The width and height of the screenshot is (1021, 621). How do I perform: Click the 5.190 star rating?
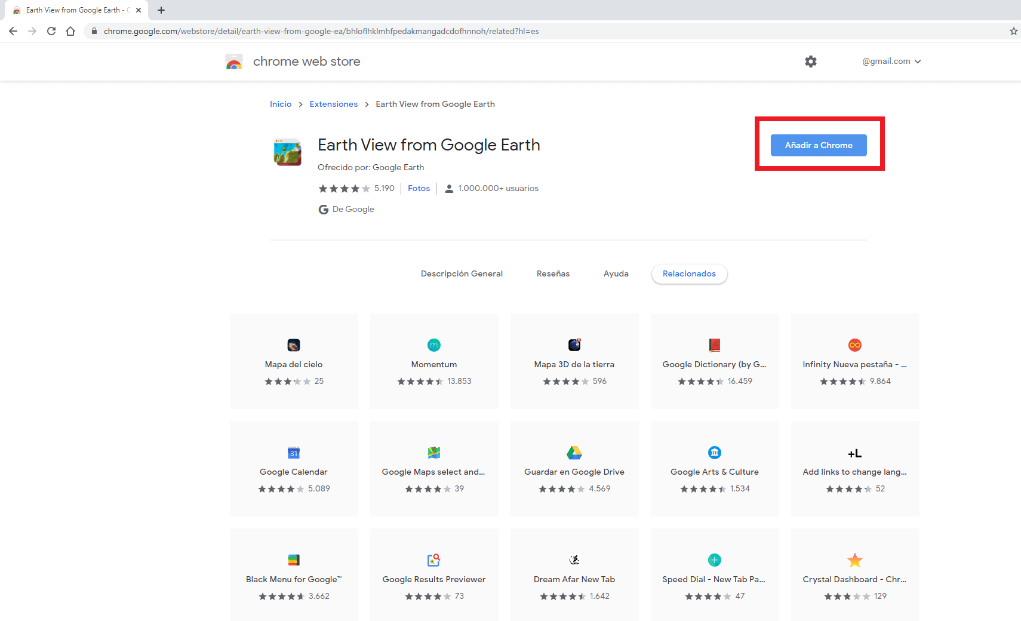(x=356, y=188)
